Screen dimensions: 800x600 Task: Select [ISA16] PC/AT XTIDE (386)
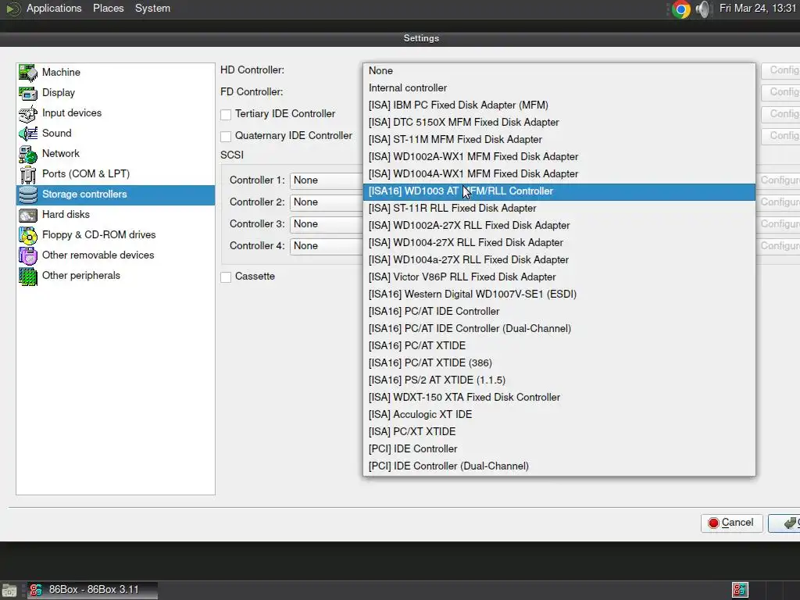559,363
